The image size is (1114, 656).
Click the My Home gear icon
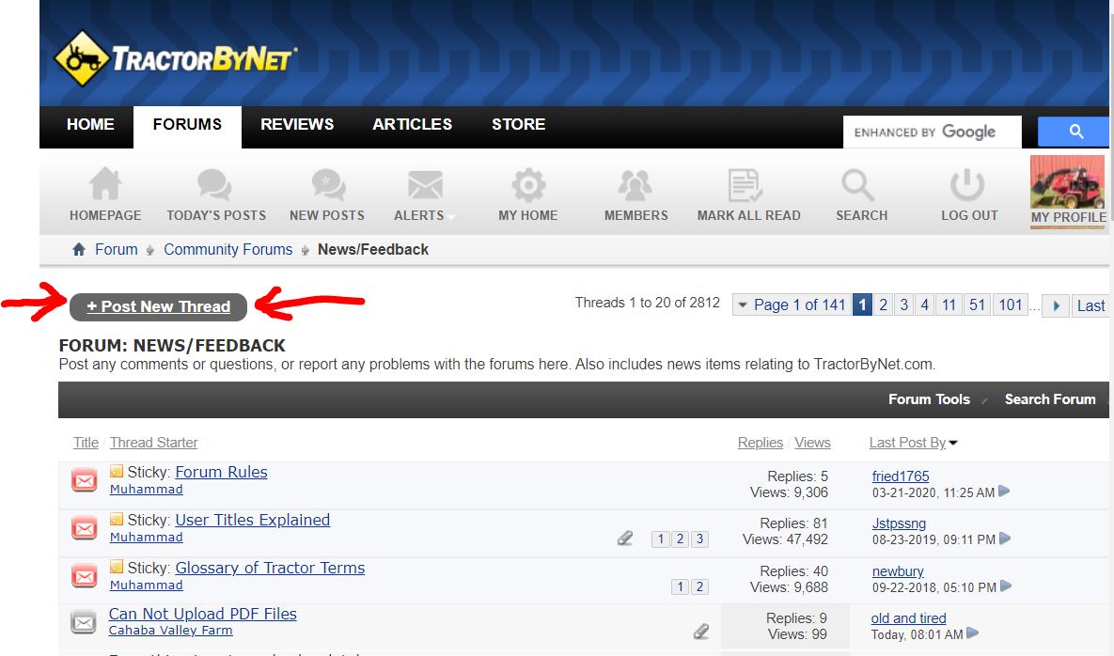[527, 186]
